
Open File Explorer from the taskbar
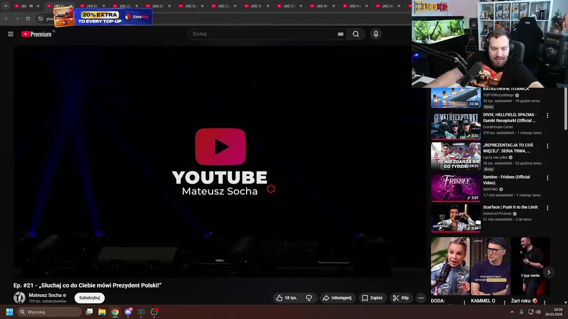coord(102,312)
